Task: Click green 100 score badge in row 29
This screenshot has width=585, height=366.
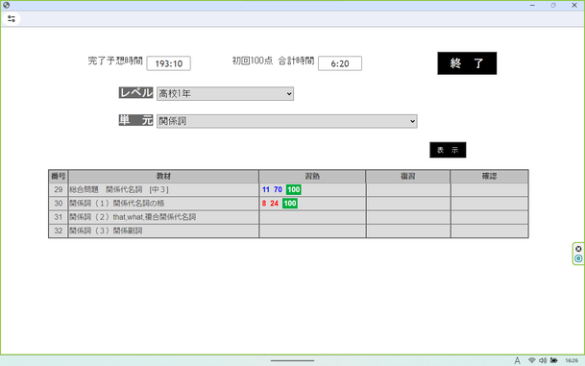Action: click(294, 189)
